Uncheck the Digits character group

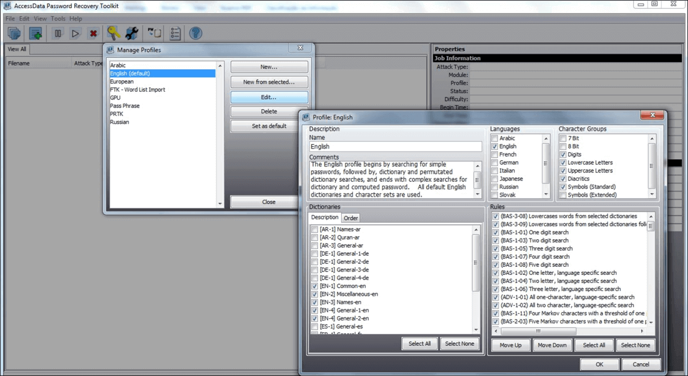563,155
